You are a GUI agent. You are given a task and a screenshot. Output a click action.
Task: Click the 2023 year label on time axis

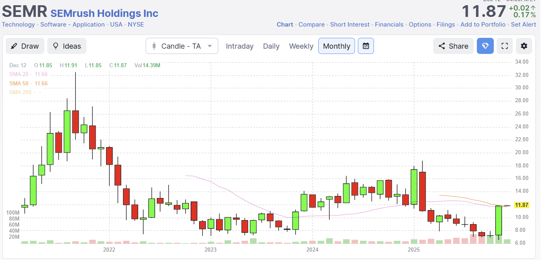click(211, 250)
